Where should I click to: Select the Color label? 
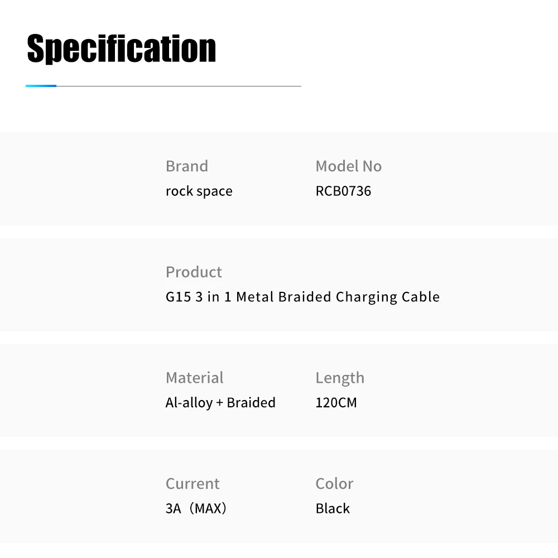[x=334, y=484]
